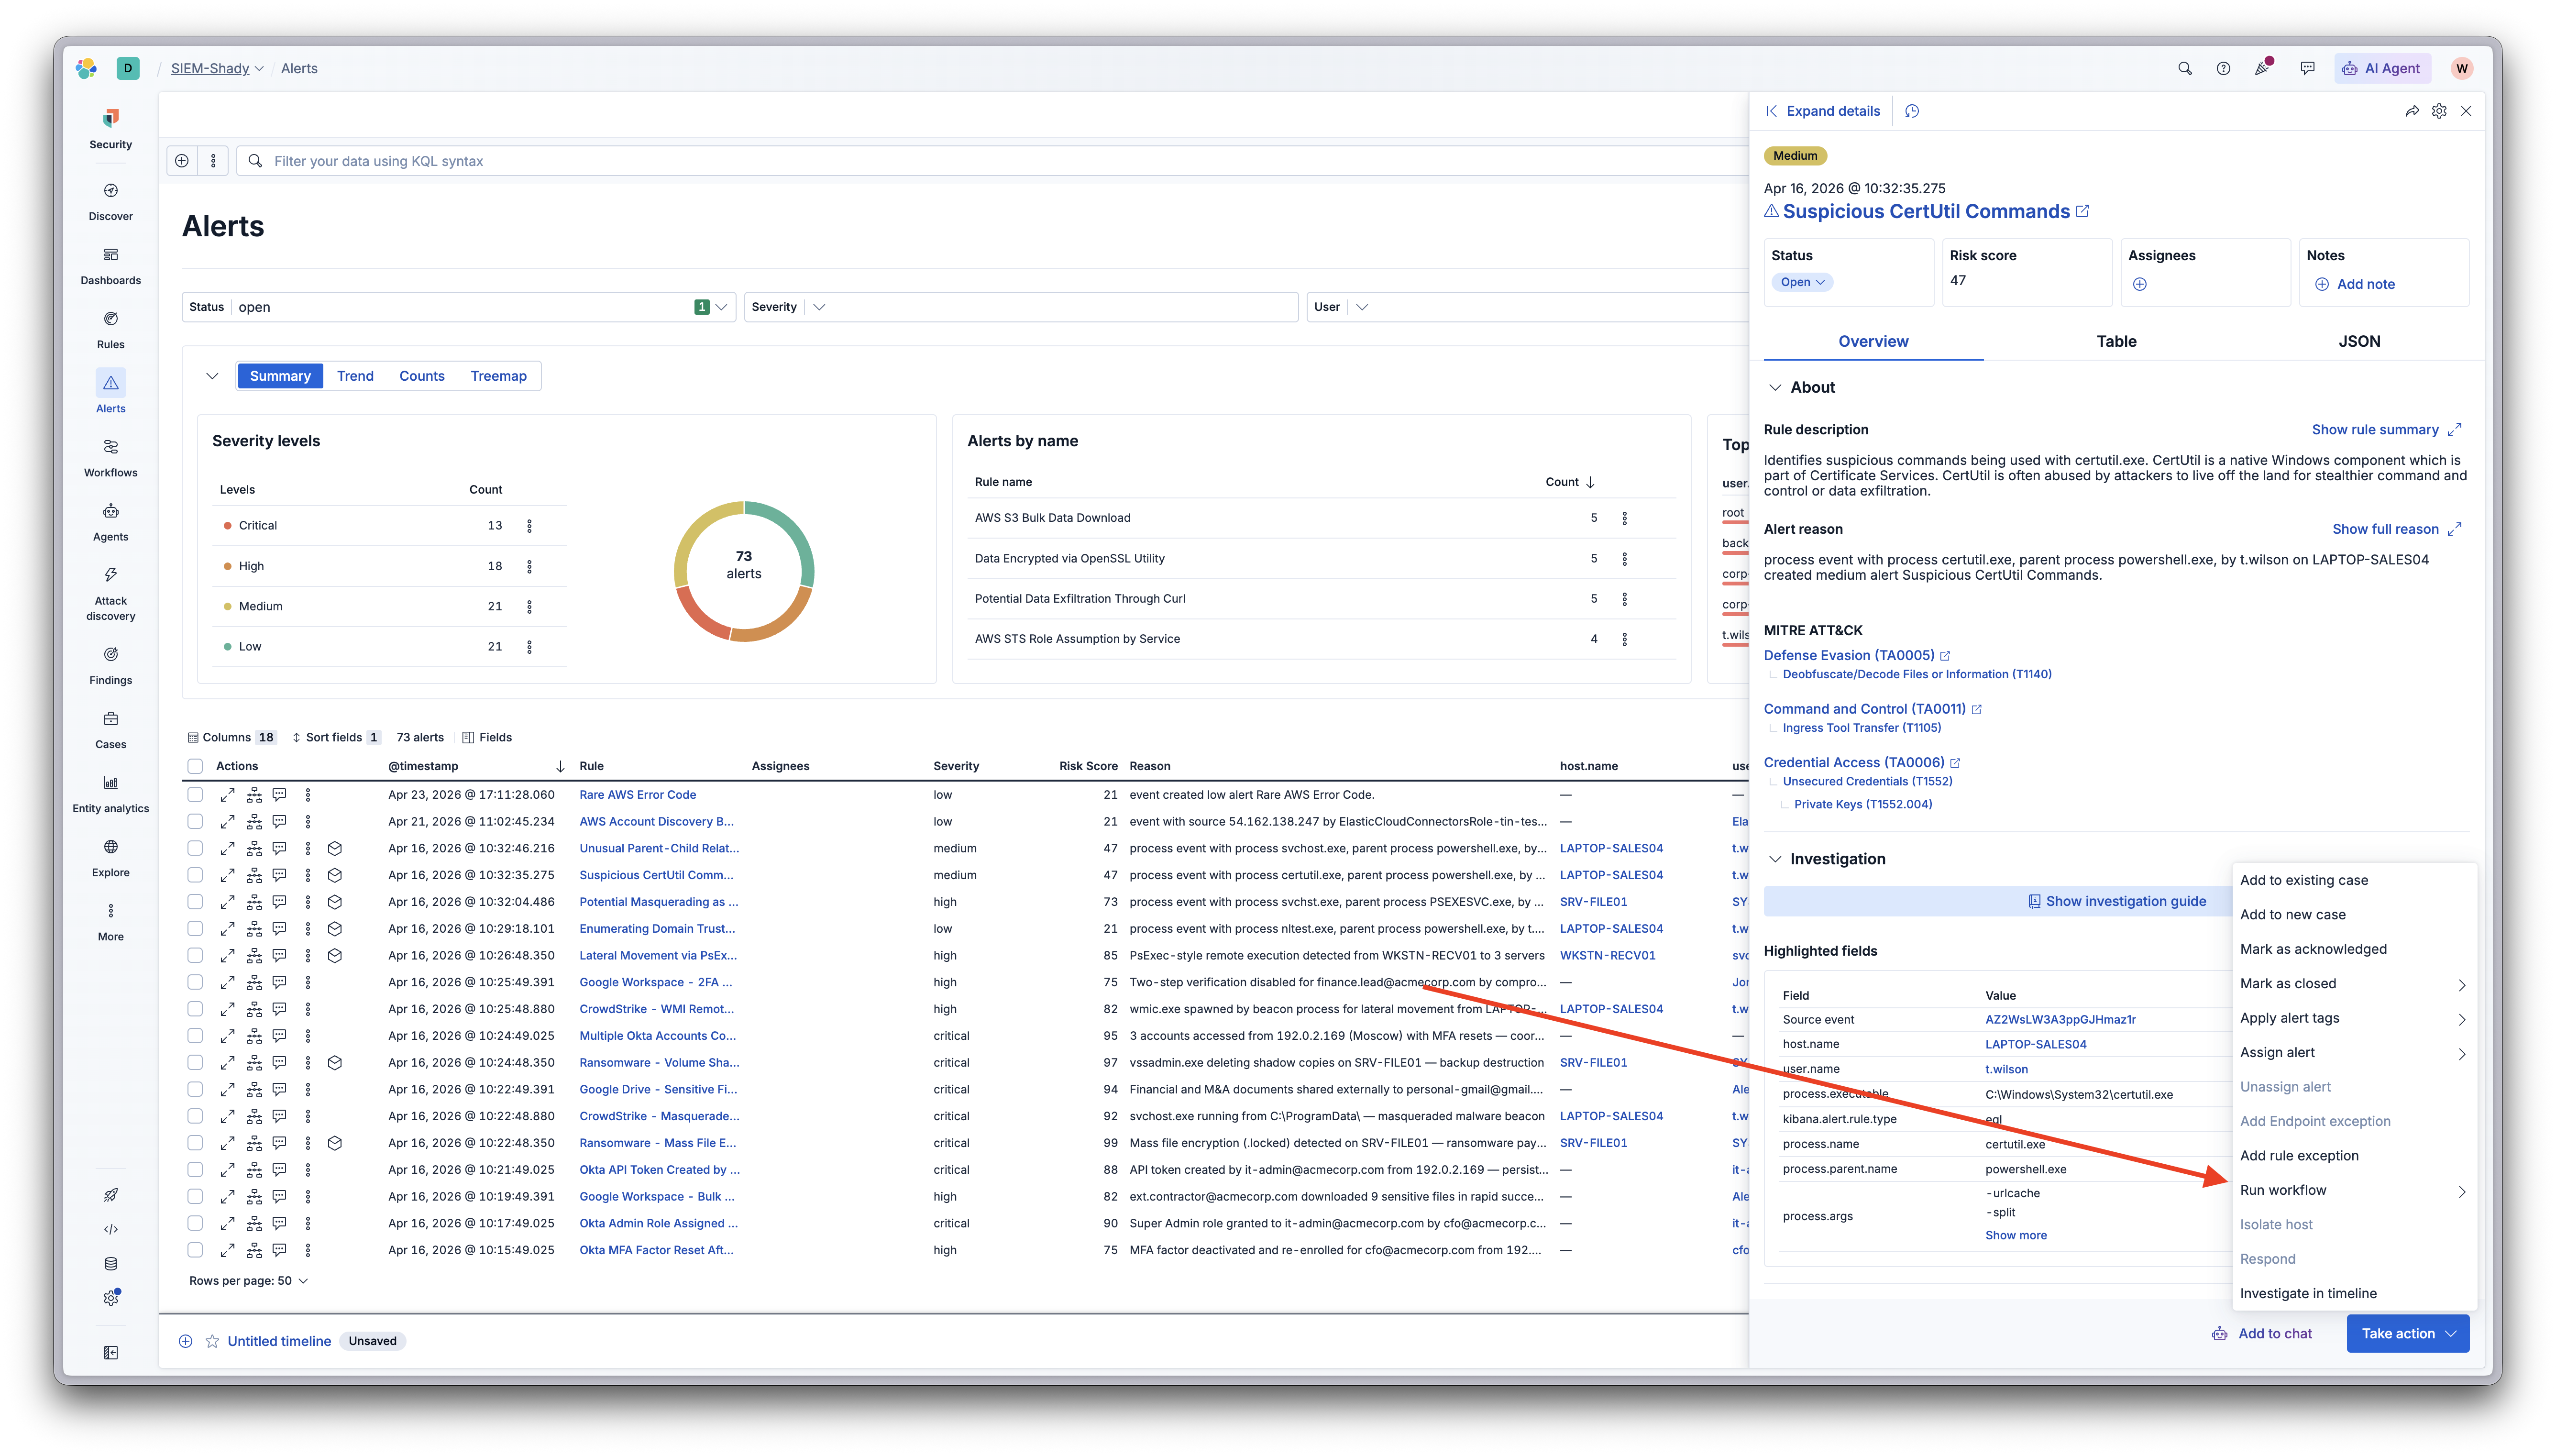
Task: Select the Lateral Movement via PsEx... row checkbox
Action: (195, 956)
